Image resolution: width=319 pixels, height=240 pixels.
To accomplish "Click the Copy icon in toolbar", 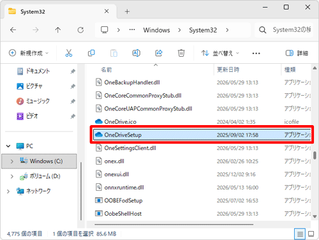I will [91, 53].
